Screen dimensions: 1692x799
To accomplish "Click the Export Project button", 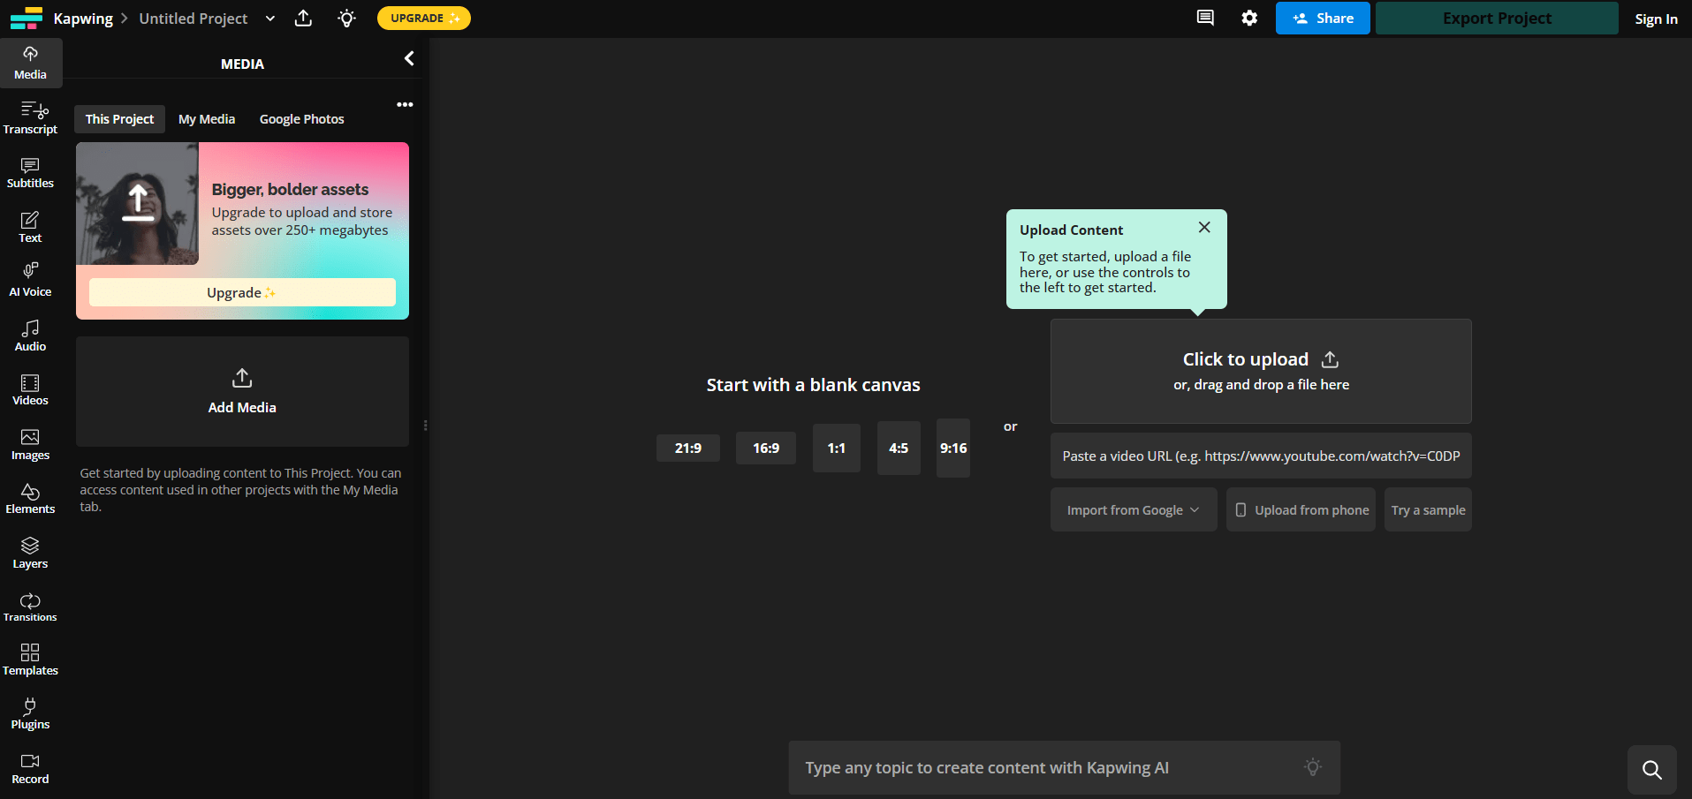I will [1497, 18].
